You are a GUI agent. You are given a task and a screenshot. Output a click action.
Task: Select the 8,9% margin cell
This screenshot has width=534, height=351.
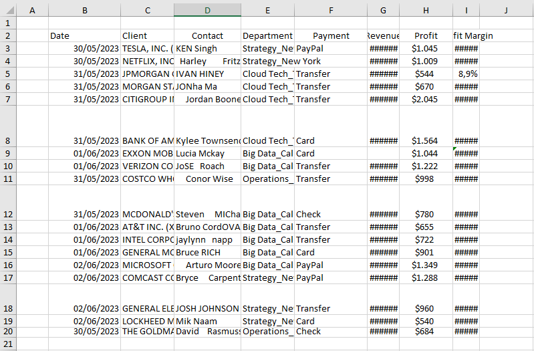pos(466,74)
